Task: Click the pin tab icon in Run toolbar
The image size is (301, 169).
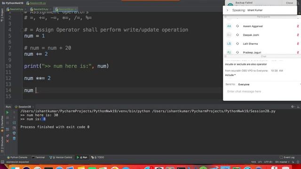Action: point(8,136)
